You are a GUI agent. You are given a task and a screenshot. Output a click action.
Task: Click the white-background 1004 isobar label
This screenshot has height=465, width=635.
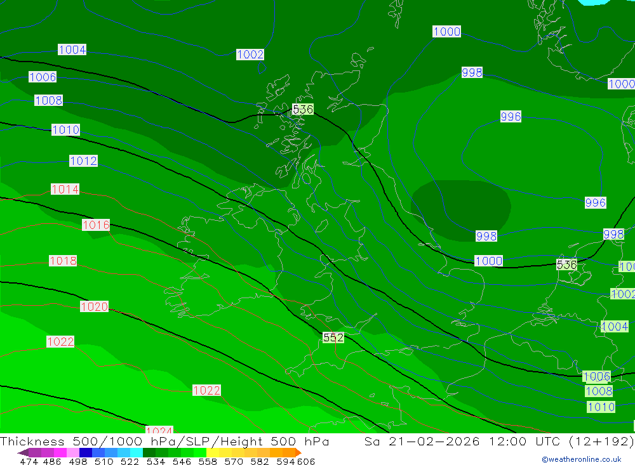tap(72, 49)
